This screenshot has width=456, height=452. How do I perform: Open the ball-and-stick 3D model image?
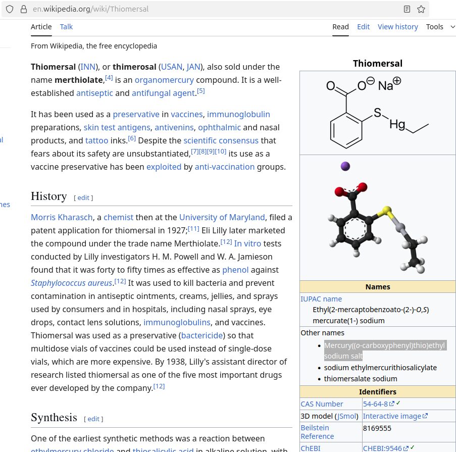(377, 217)
